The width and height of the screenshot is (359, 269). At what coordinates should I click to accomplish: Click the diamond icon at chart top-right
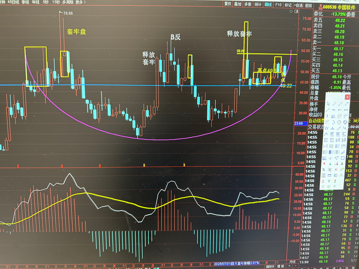pos(291,12)
